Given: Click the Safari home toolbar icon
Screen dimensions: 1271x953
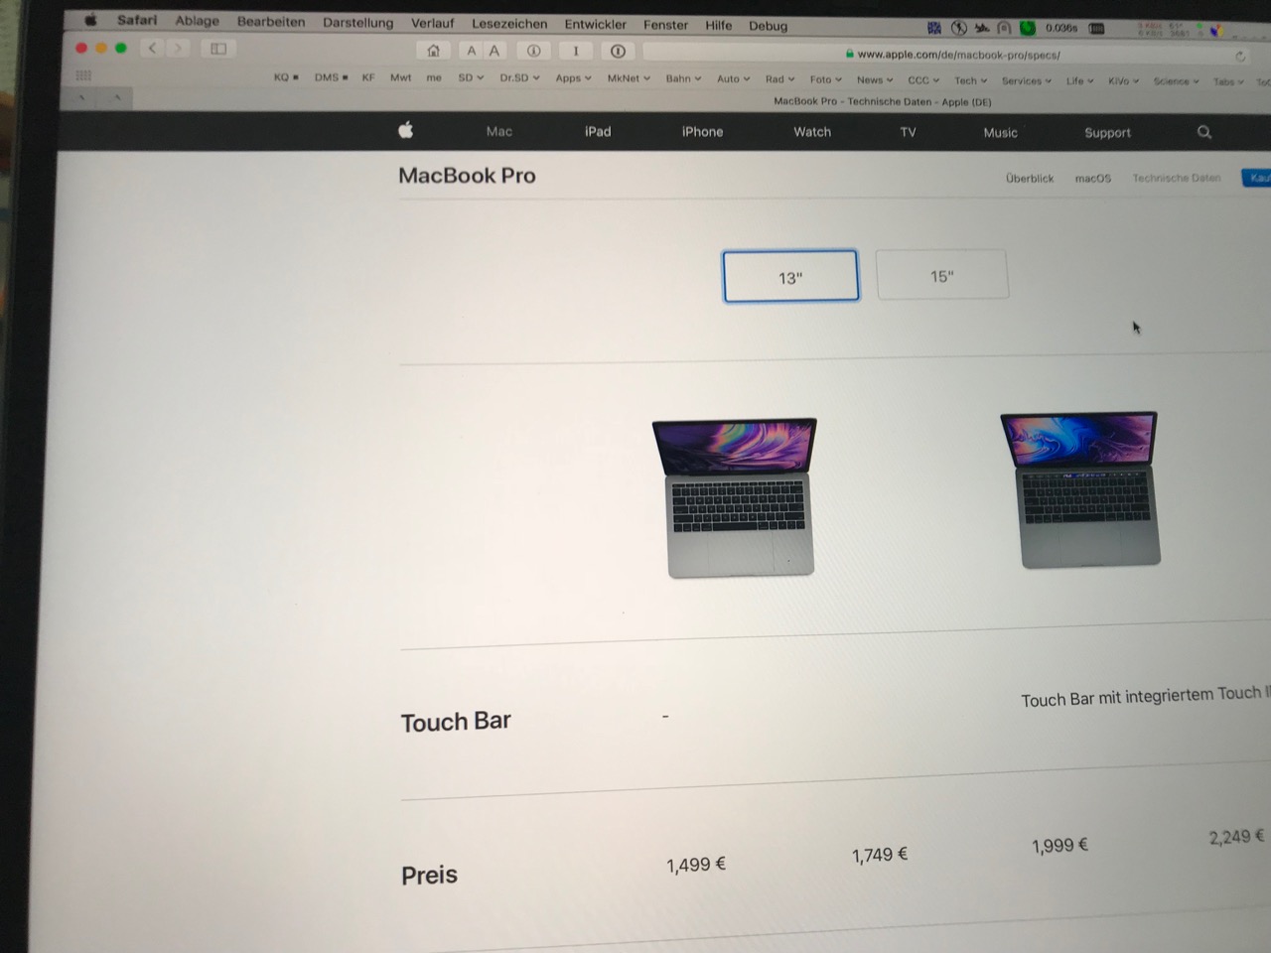Looking at the screenshot, I should [x=433, y=51].
